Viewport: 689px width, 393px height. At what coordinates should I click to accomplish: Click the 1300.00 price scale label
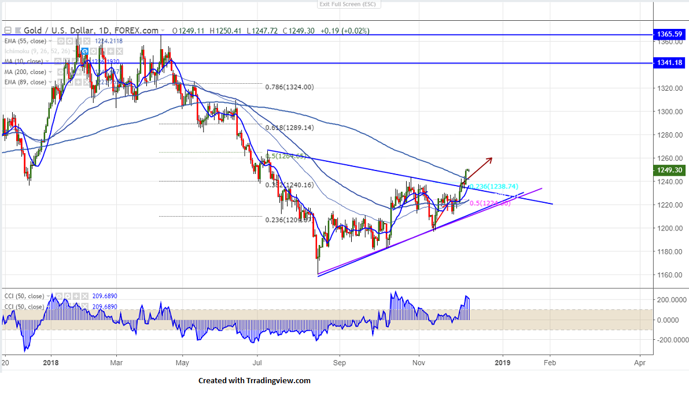(x=670, y=112)
